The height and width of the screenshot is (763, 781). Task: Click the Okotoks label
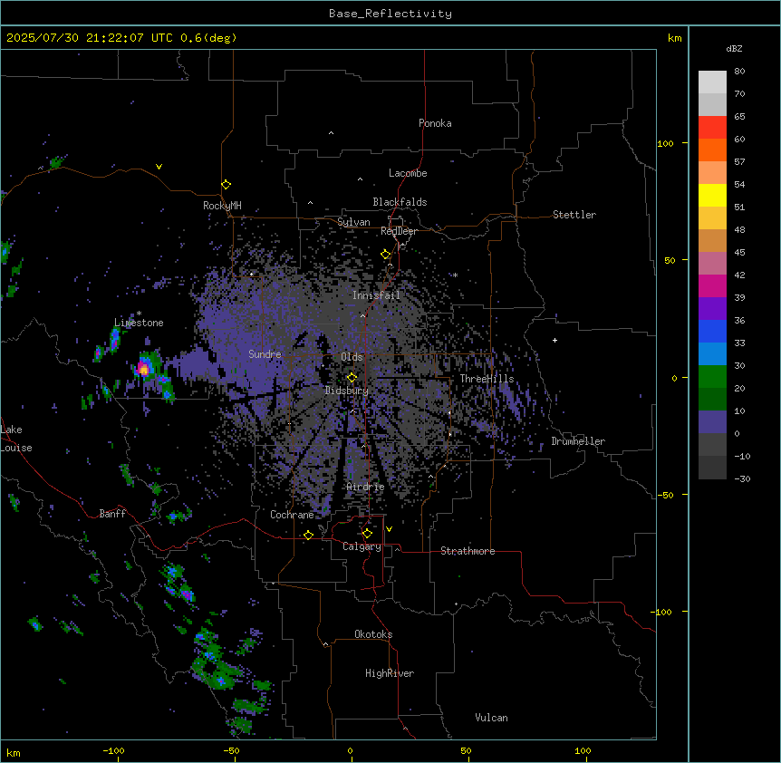click(x=373, y=634)
